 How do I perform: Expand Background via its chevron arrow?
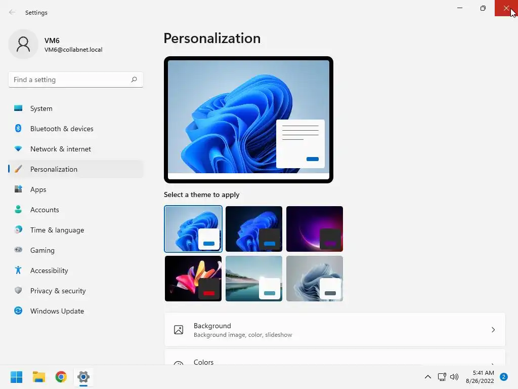tap(493, 330)
